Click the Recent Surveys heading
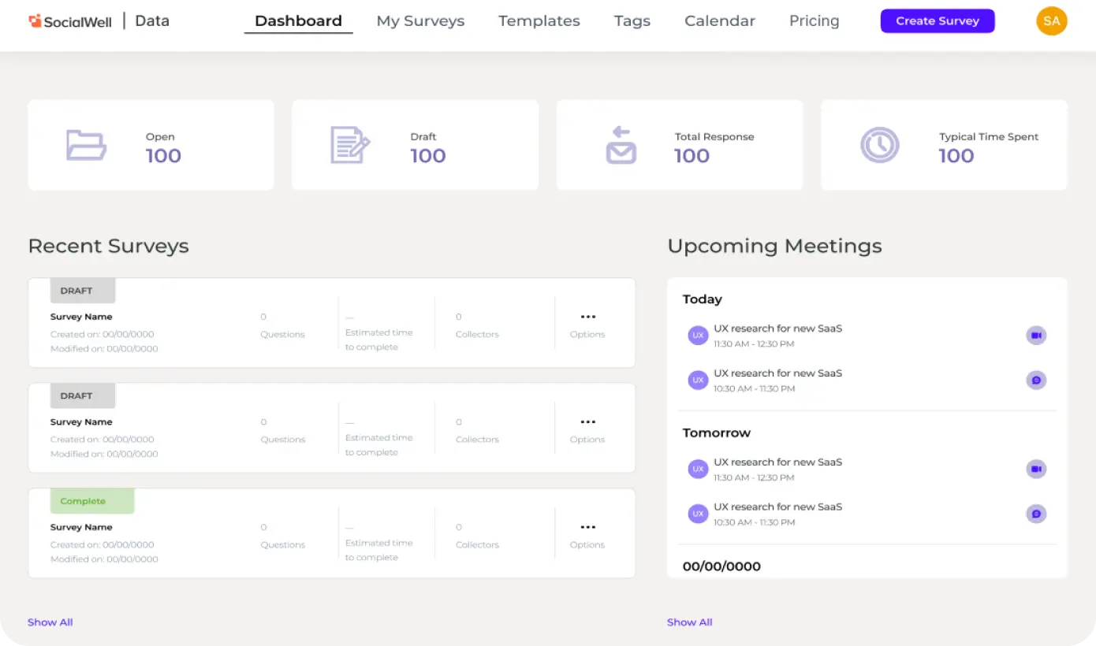The image size is (1096, 646). click(x=109, y=246)
